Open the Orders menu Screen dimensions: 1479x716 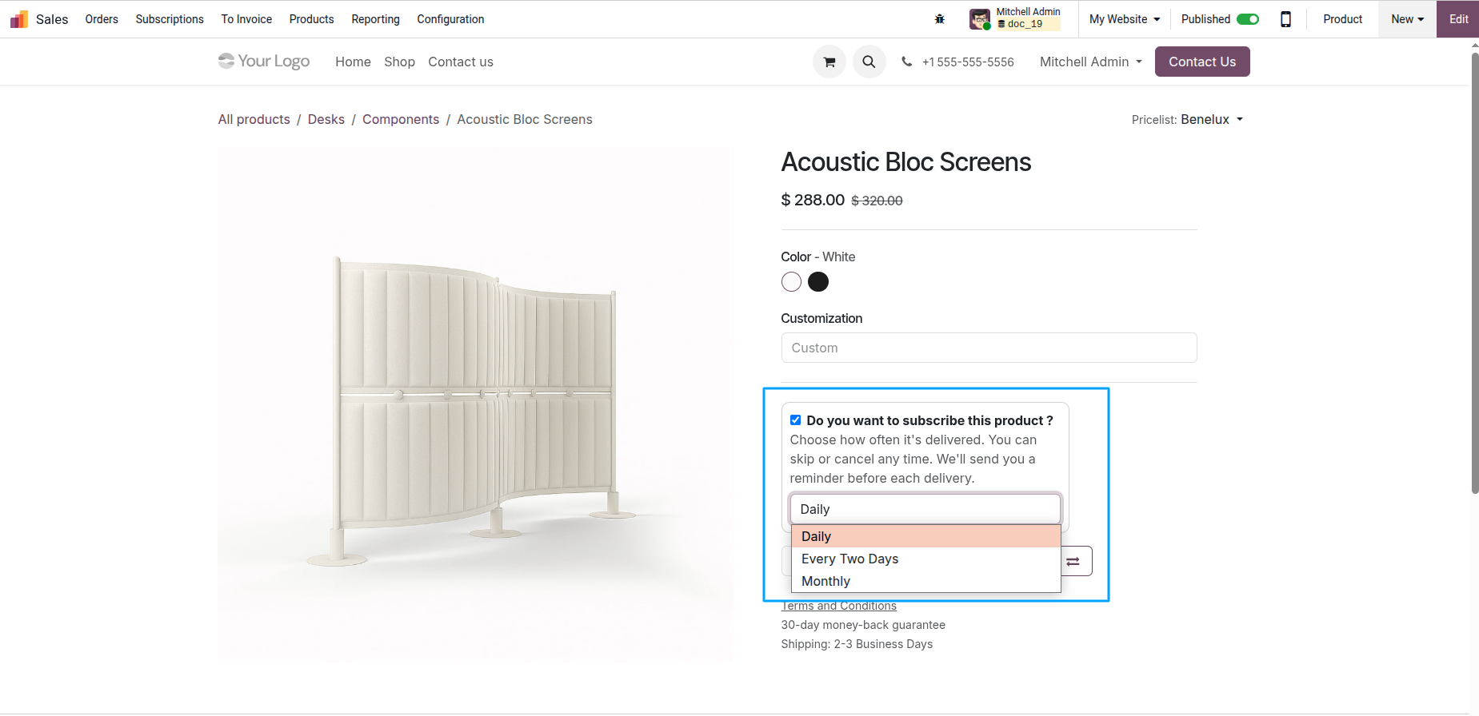point(102,19)
